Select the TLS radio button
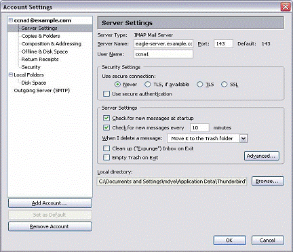Screen dimensions: 293x252 (x=199, y=85)
